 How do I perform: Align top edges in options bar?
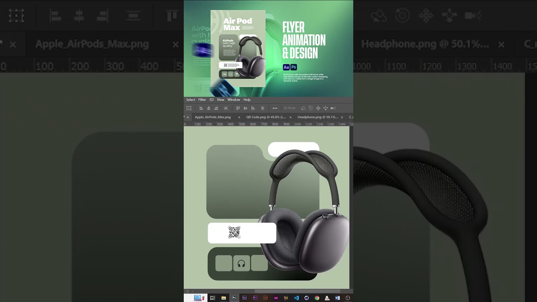[238, 108]
